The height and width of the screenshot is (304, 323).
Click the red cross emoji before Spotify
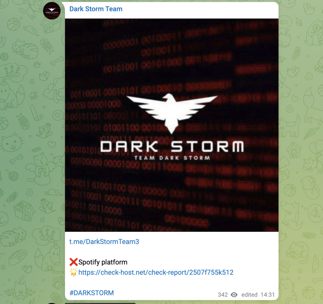coord(73,262)
